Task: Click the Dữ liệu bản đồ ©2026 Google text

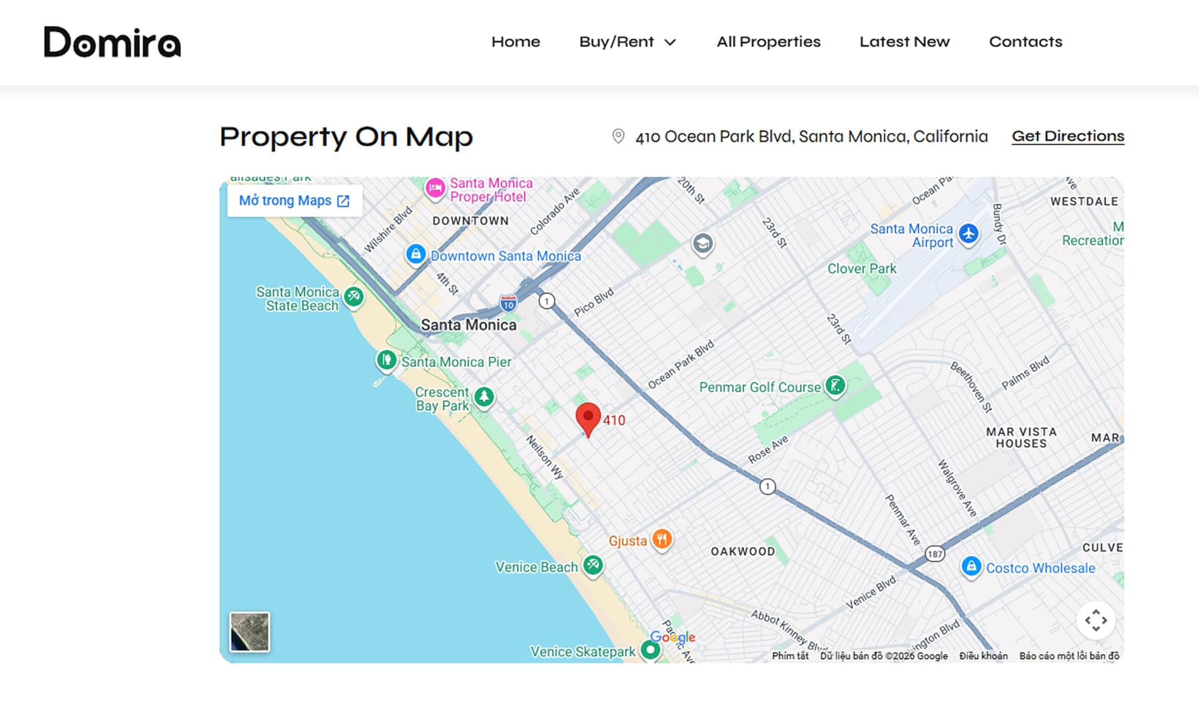Action: 884,656
